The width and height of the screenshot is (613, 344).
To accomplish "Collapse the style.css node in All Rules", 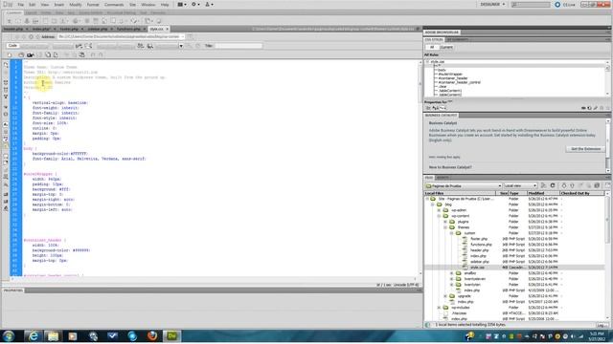I will 427,61.
